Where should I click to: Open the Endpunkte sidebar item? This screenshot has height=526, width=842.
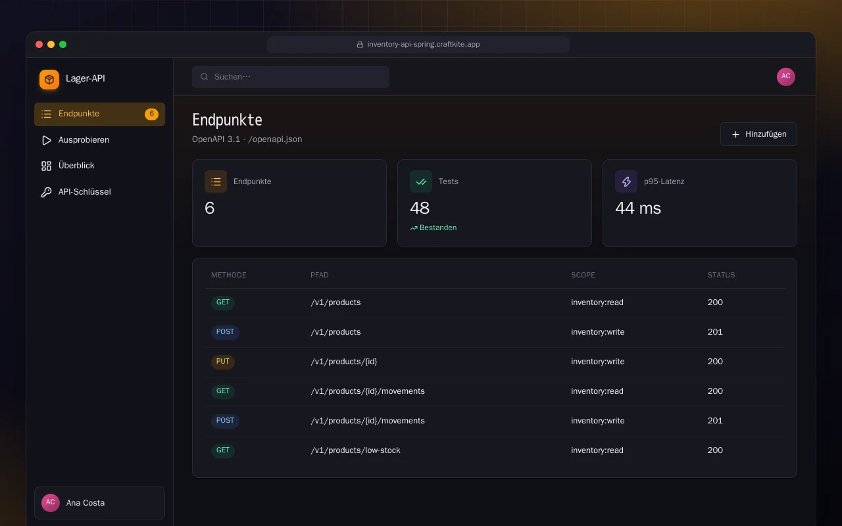click(x=99, y=114)
